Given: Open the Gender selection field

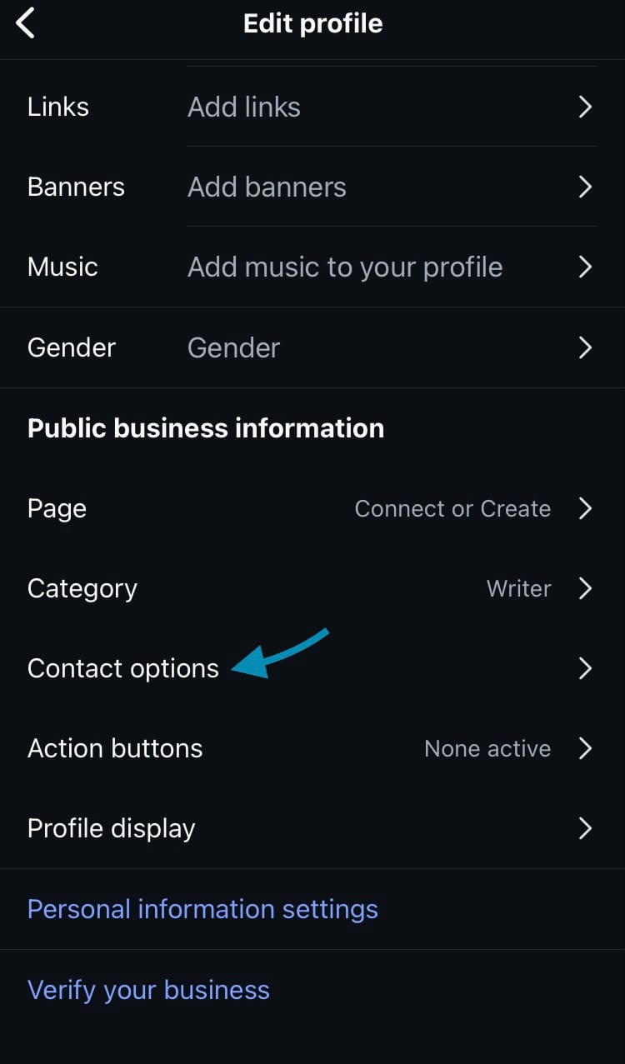Looking at the screenshot, I should pos(234,347).
